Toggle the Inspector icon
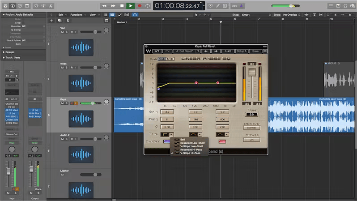357x201 pixels. (x=13, y=6)
